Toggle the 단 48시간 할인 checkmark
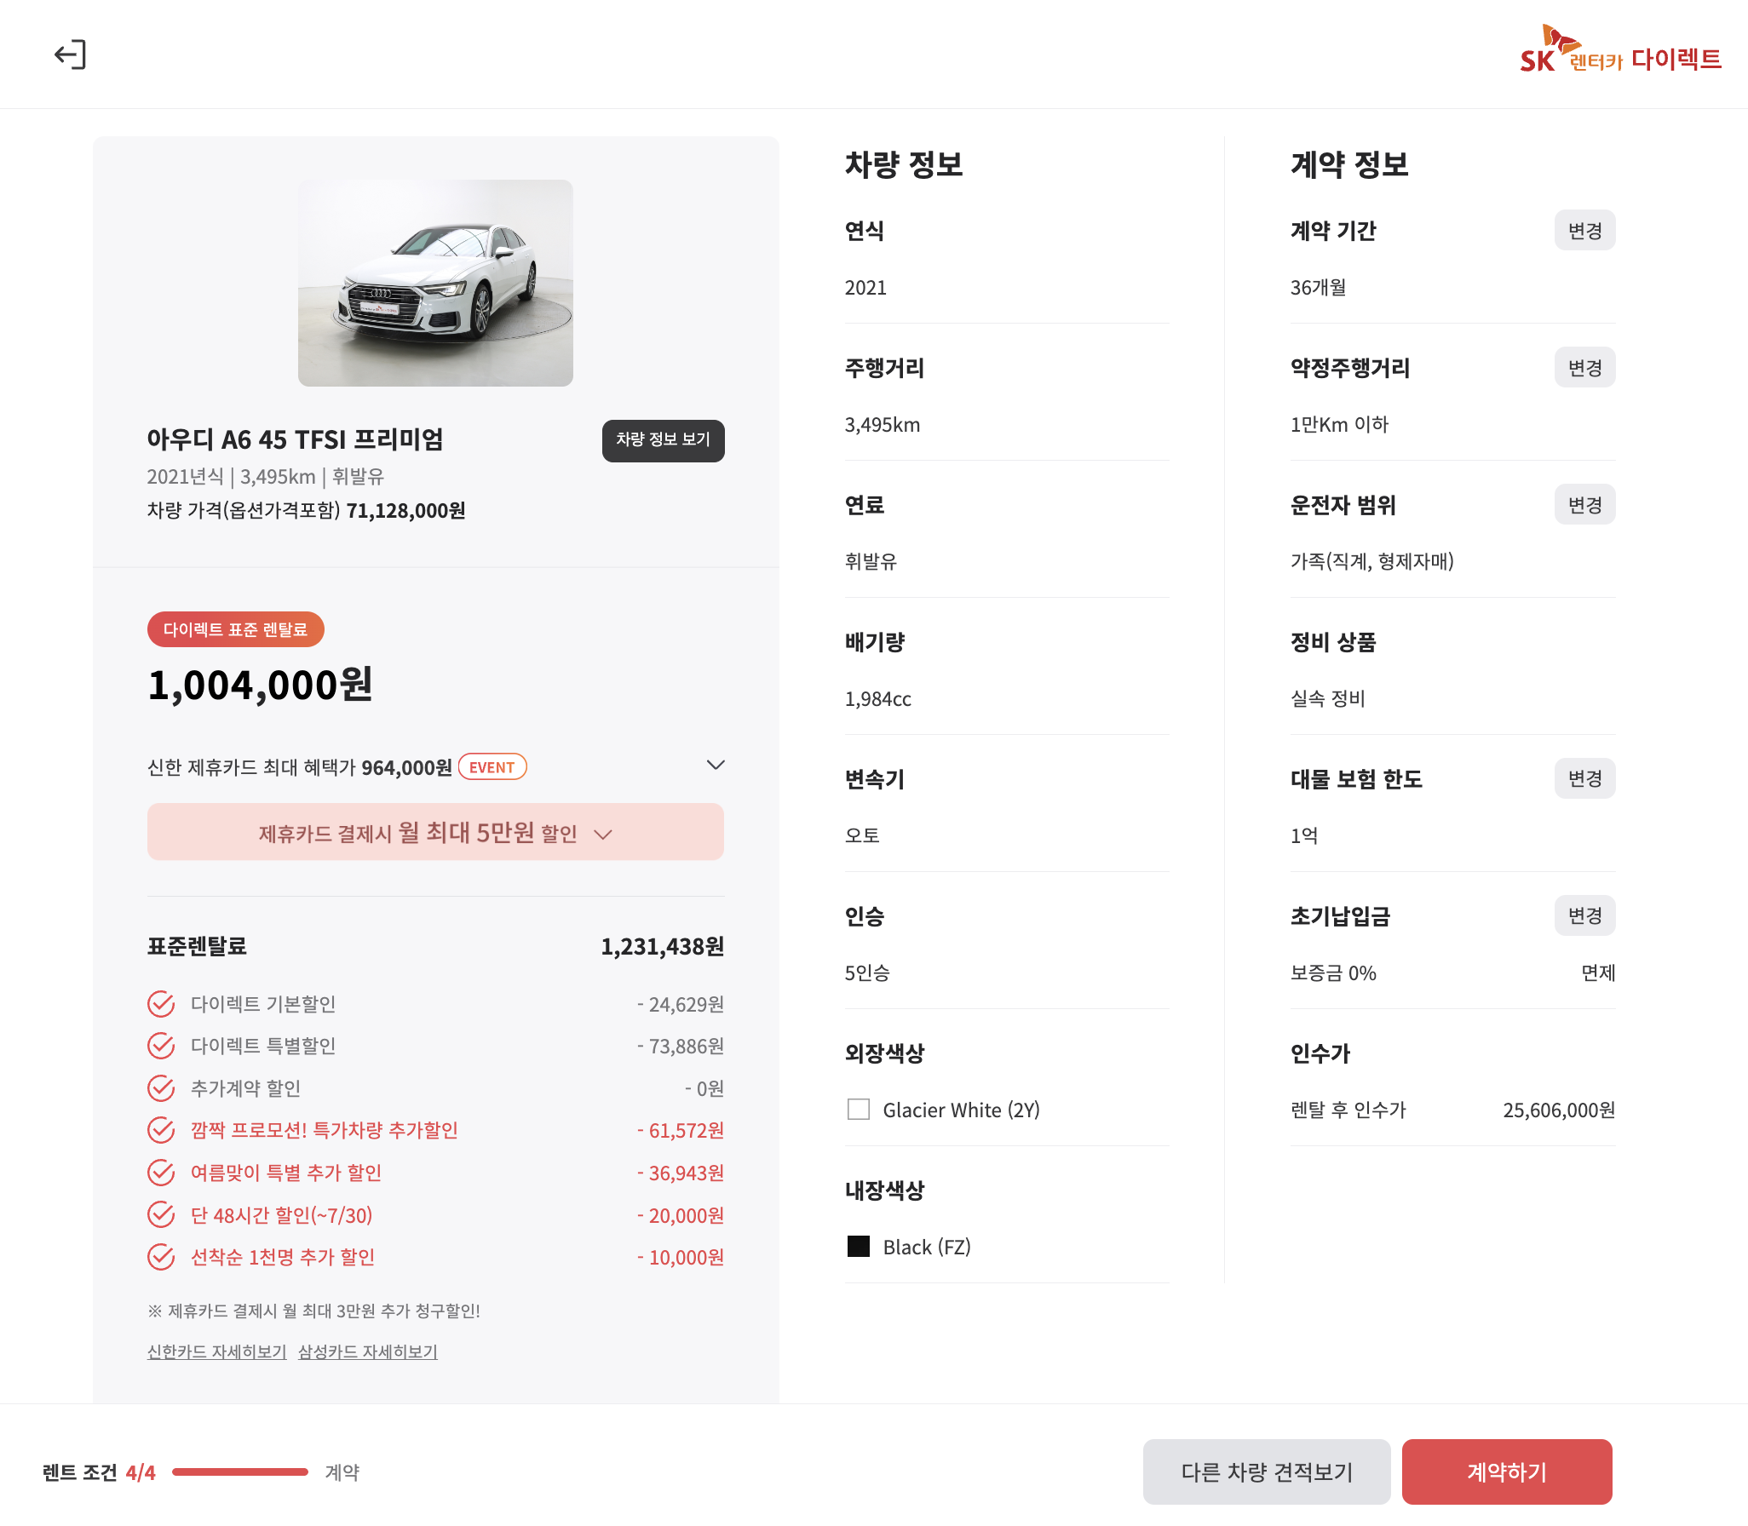The width and height of the screenshot is (1748, 1526). (161, 1215)
